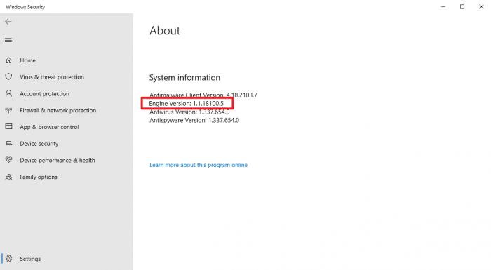Select Engine Version 1.1.18100.5 text
The width and height of the screenshot is (491, 270).
pyautogui.click(x=187, y=103)
